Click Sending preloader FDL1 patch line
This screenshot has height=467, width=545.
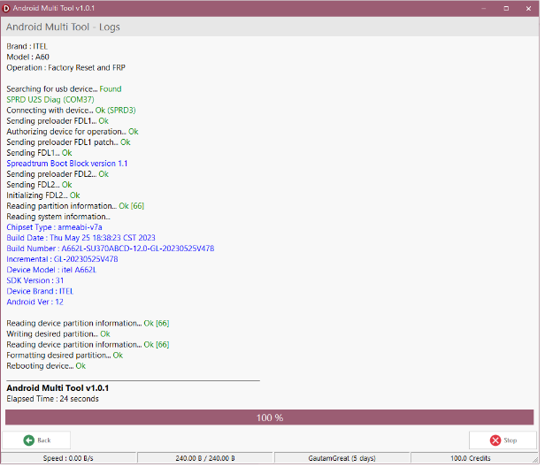coord(69,143)
